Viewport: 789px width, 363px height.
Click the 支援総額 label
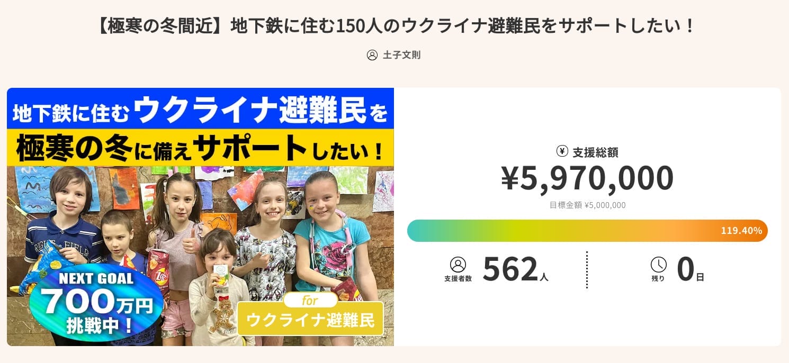(x=595, y=152)
